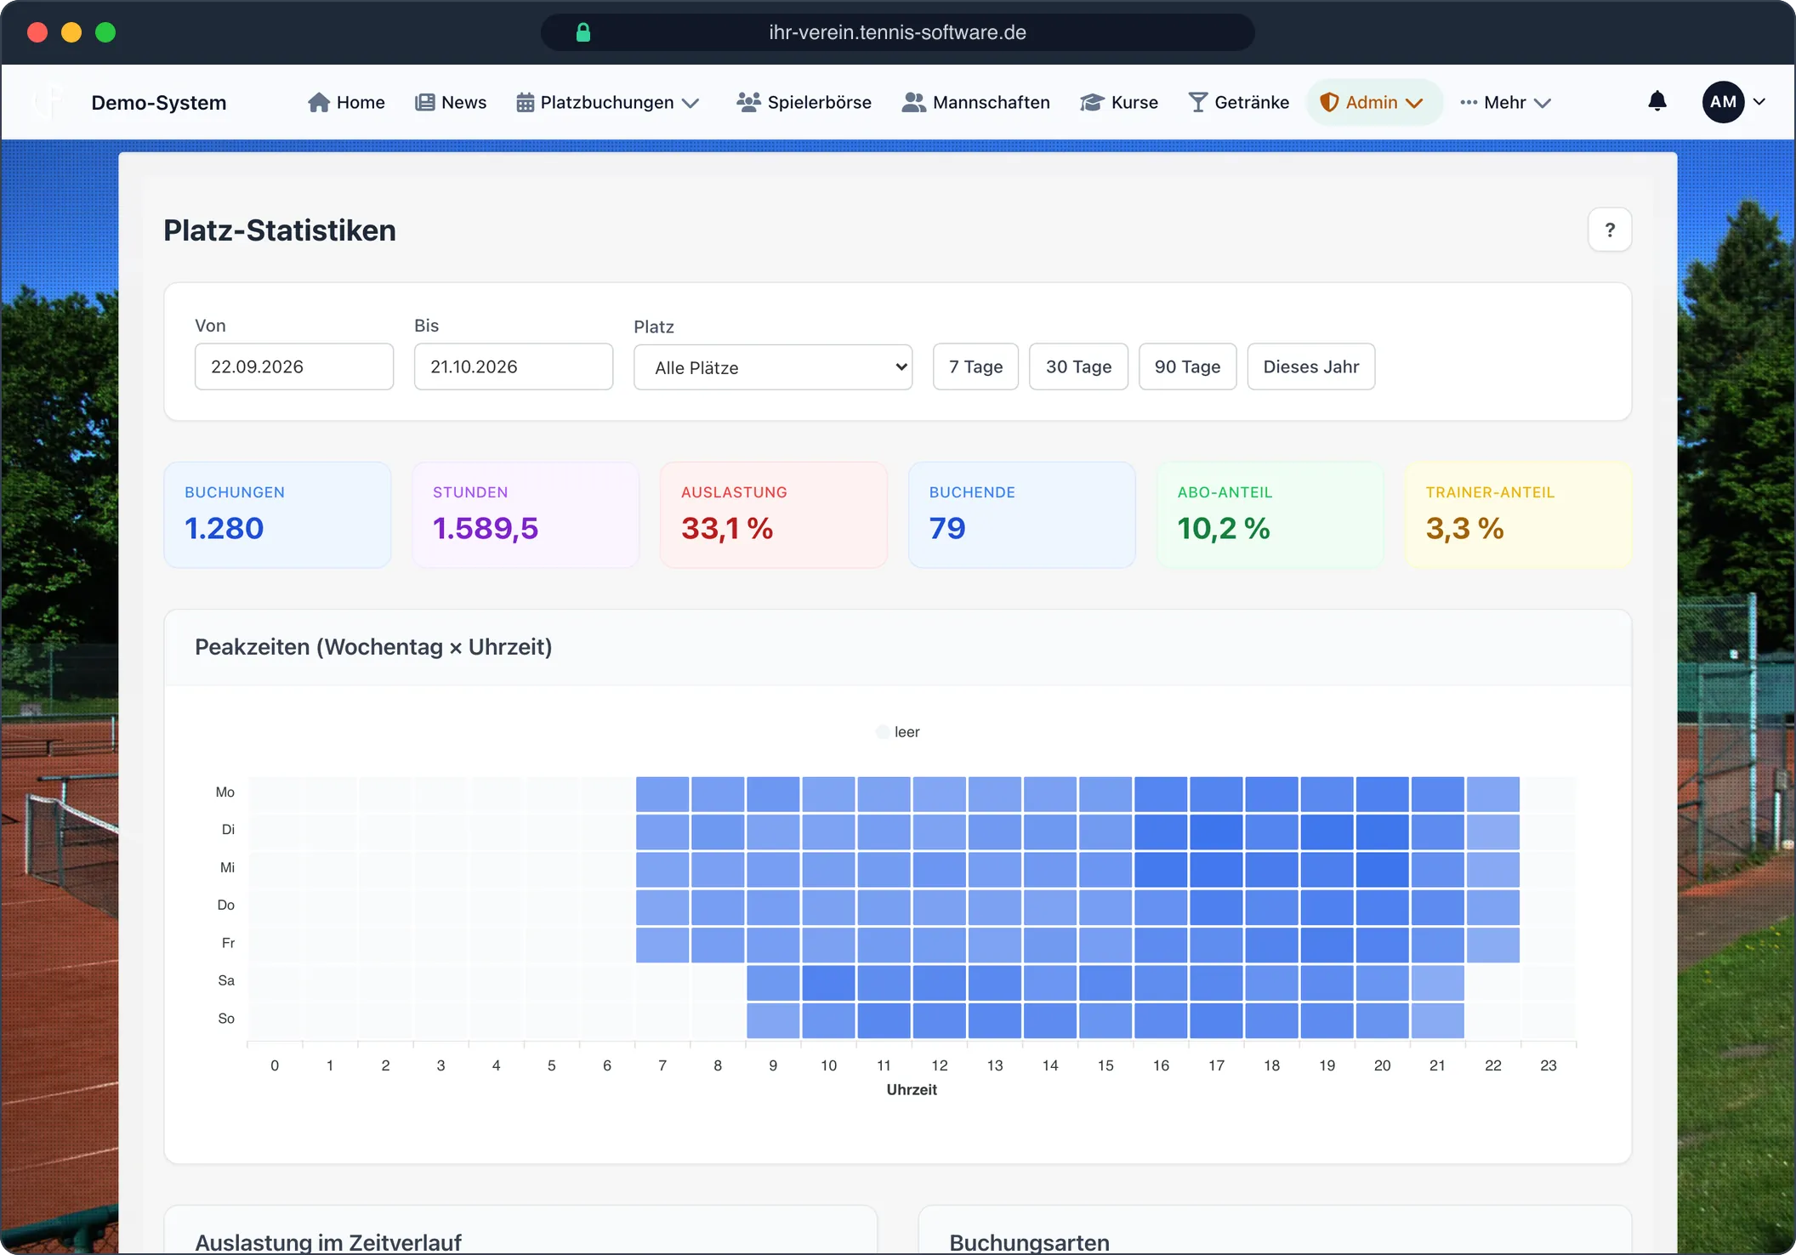
Task: Toggle the 'leer' legend entry
Action: (898, 732)
